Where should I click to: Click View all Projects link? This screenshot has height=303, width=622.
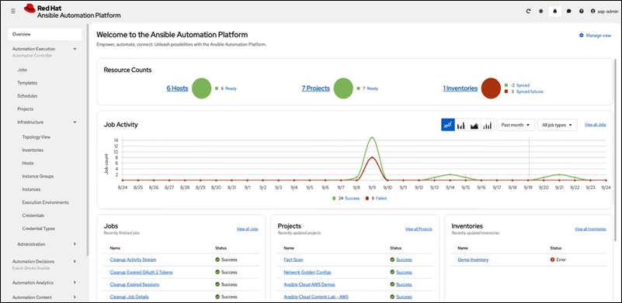point(419,229)
